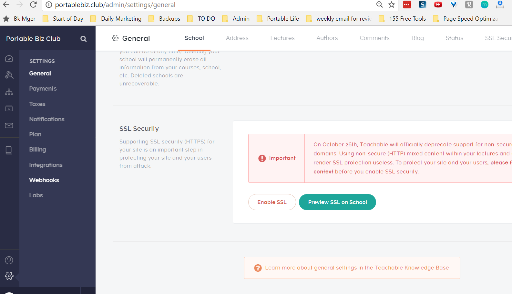Open Taxes settings
Screen dimensions: 512x294
[37, 104]
